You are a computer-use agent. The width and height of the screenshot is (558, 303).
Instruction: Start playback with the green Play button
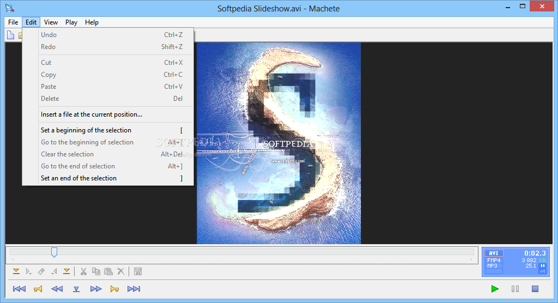[495, 289]
